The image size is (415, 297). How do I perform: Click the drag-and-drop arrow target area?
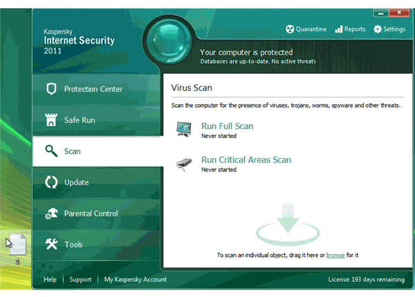click(288, 224)
